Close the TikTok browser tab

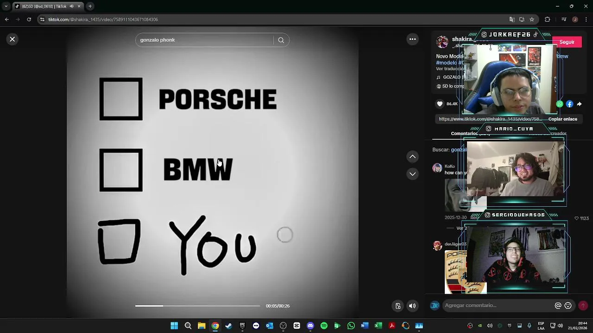point(79,6)
